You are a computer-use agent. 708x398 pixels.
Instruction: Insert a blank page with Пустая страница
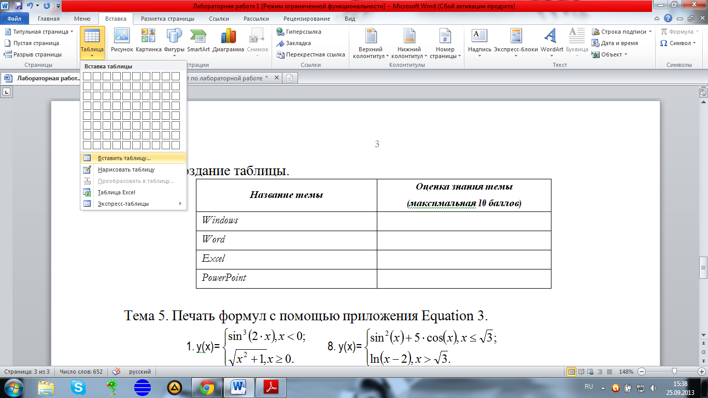click(32, 43)
